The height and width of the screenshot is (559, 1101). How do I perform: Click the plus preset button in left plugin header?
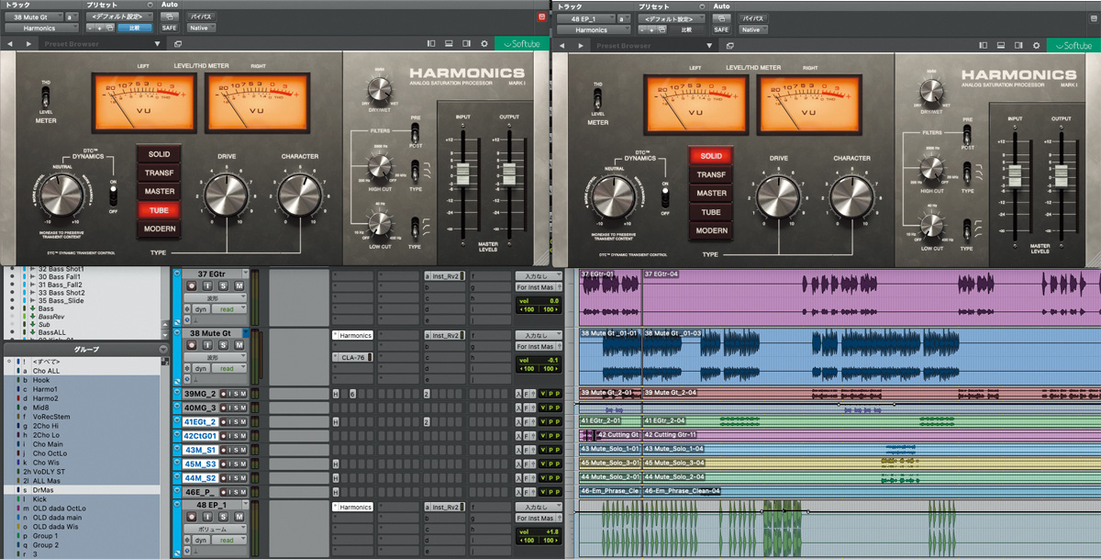(98, 28)
